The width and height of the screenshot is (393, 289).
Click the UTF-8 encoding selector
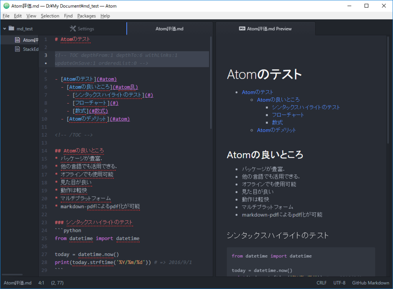click(x=339, y=283)
